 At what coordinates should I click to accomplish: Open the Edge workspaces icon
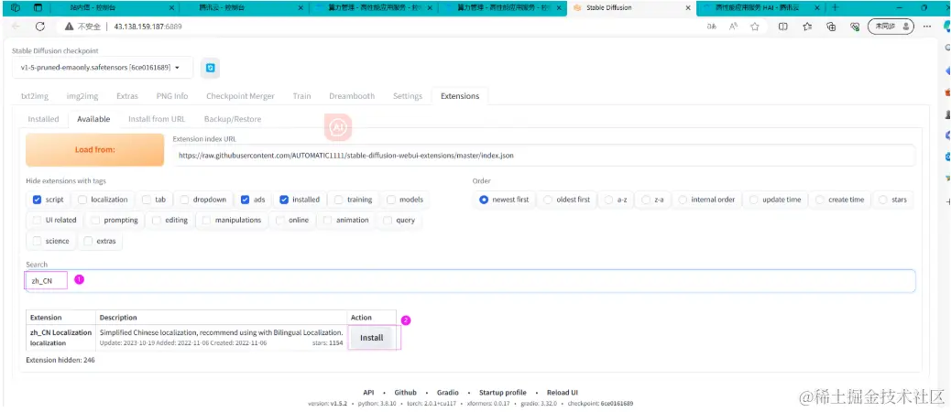[x=16, y=8]
